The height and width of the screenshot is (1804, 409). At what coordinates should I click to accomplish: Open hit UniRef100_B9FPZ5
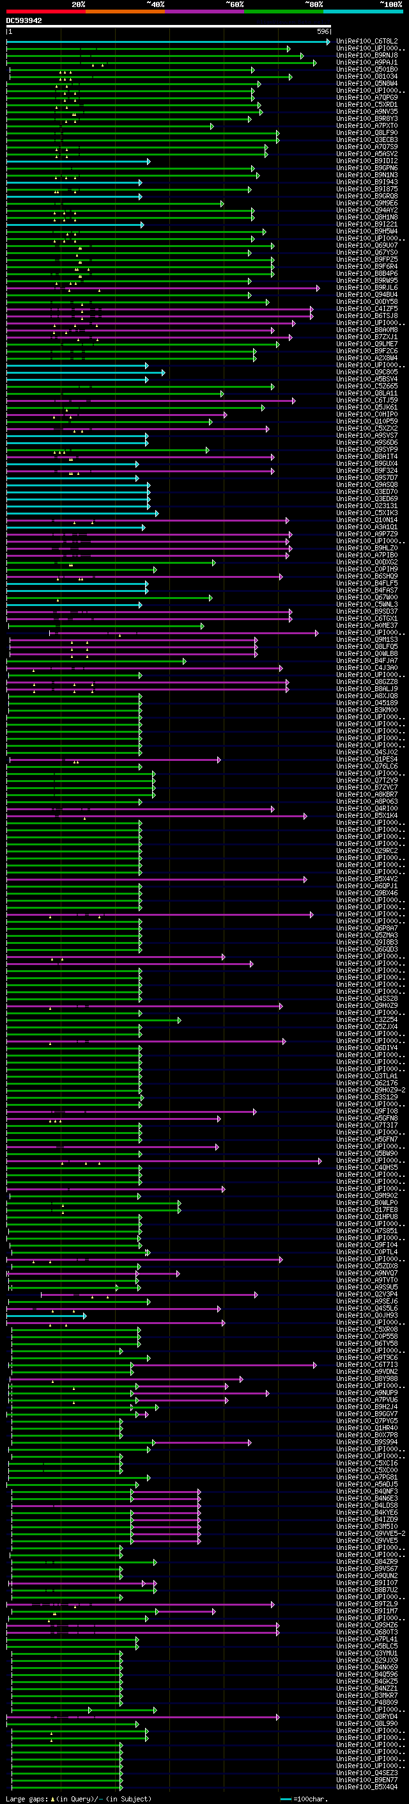(367, 260)
